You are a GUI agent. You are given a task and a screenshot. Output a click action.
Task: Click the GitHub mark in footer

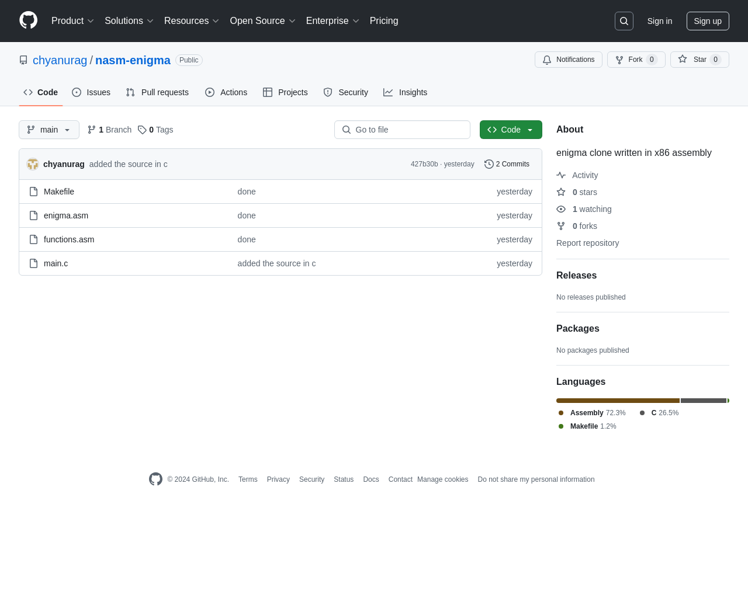155,479
